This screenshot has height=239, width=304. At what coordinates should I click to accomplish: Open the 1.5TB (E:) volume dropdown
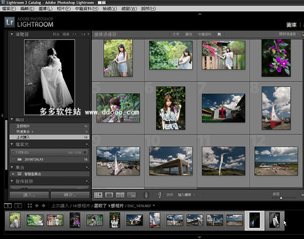[x=85, y=153]
